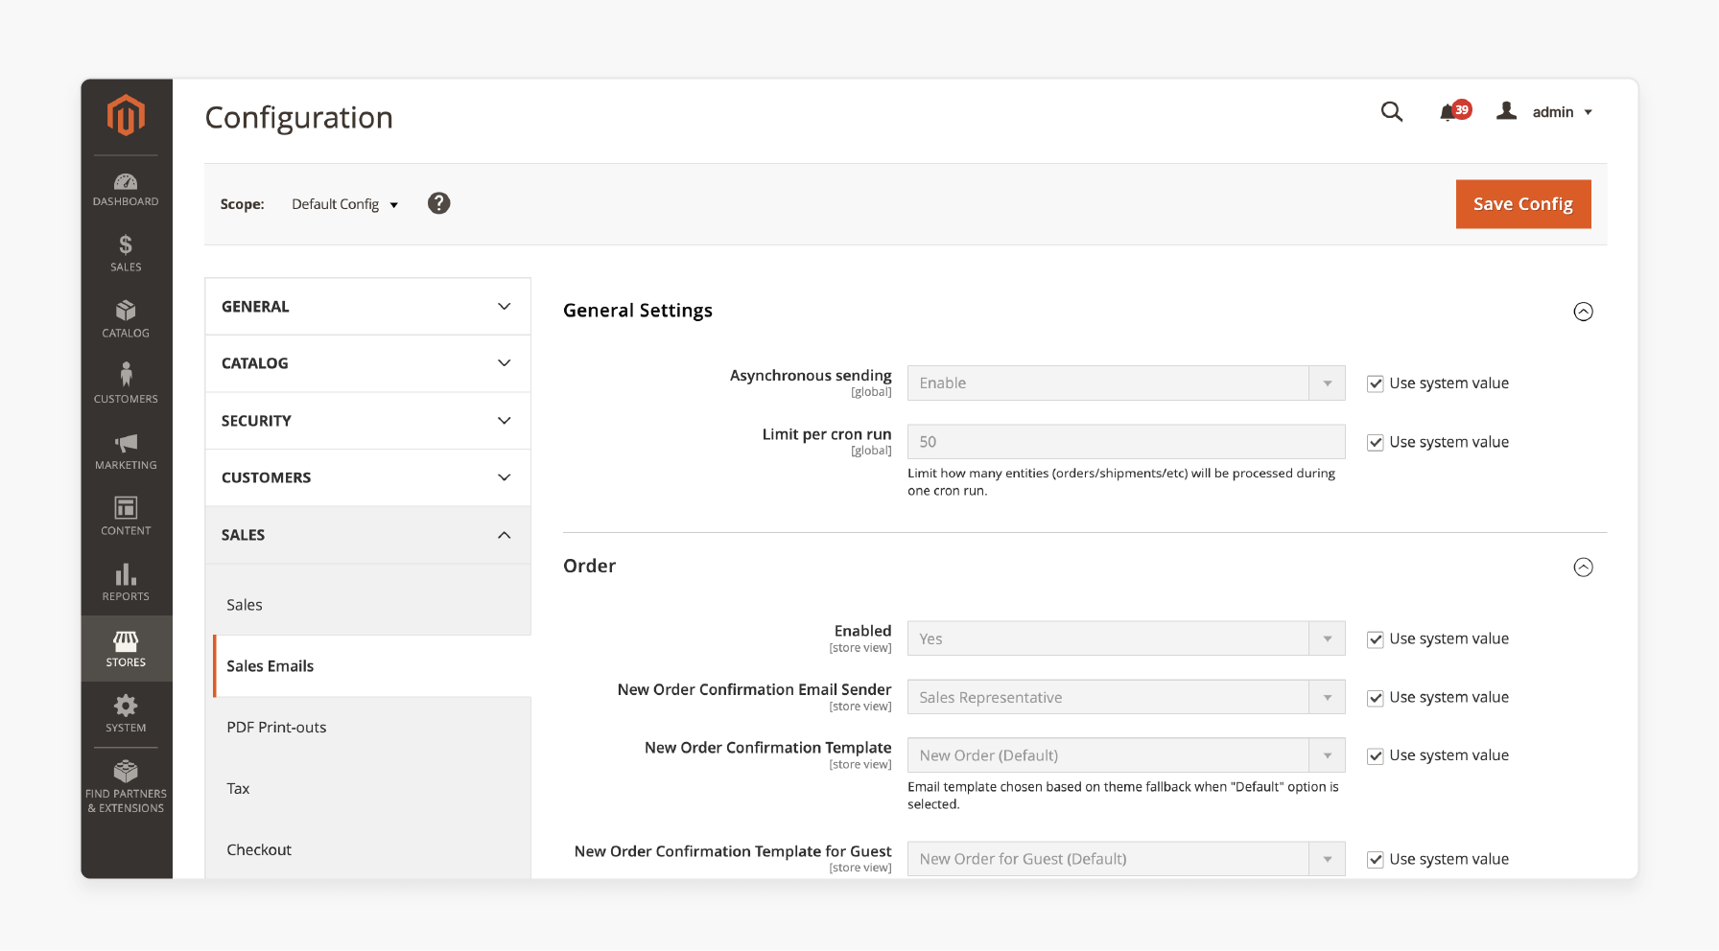The image size is (1719, 951).
Task: Click the Configuration page title
Action: 299,118
